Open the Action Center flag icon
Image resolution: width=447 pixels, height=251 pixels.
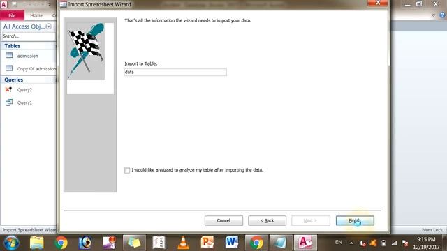pyautogui.click(x=405, y=243)
